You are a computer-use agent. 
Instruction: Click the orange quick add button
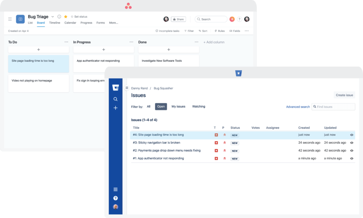(232, 19)
